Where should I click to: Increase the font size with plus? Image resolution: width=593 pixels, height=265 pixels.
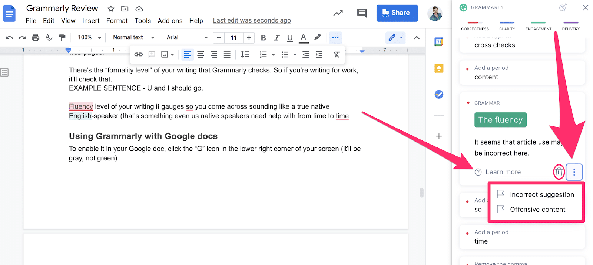[x=249, y=37]
